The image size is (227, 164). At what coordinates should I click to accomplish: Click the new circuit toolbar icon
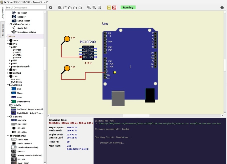pos(65,8)
